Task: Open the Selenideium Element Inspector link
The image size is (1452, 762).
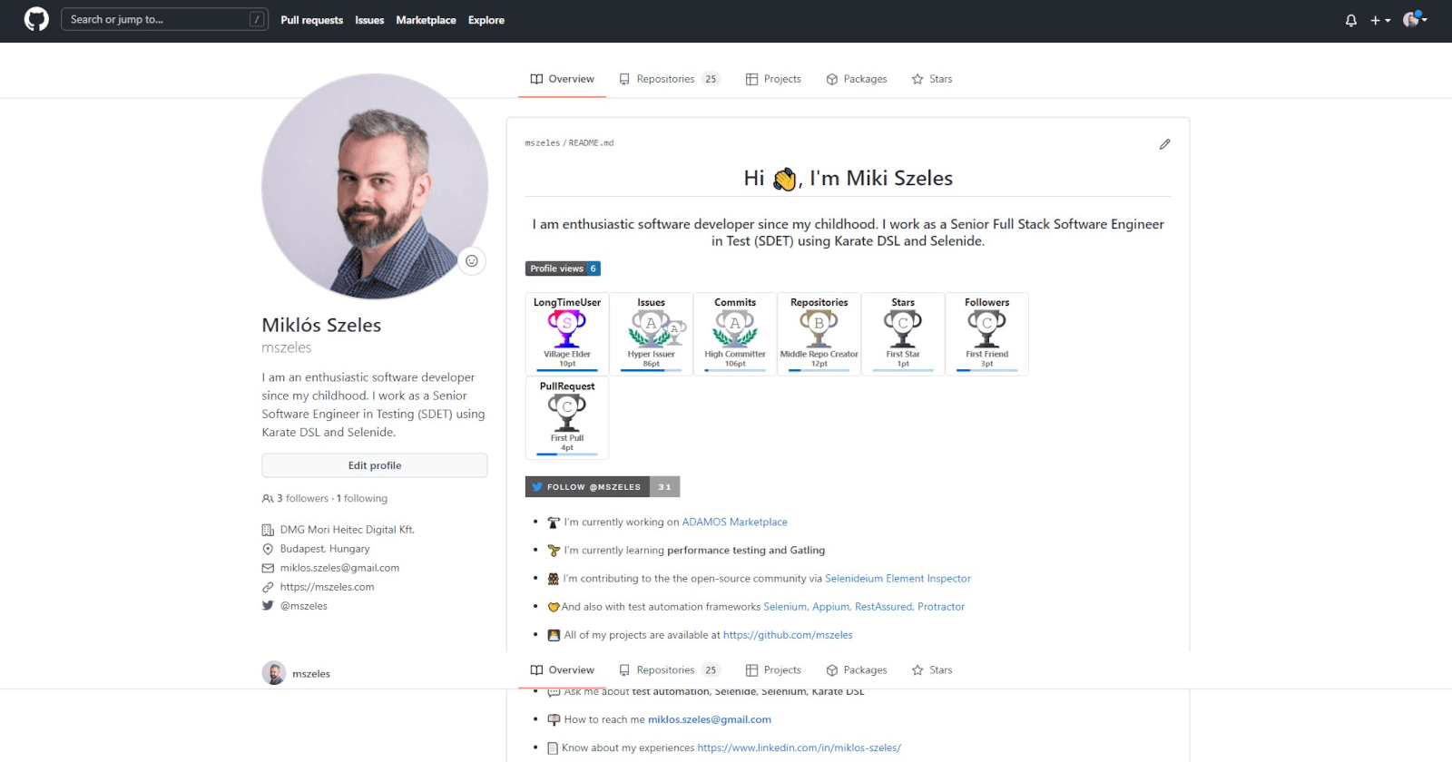Action: [897, 579]
